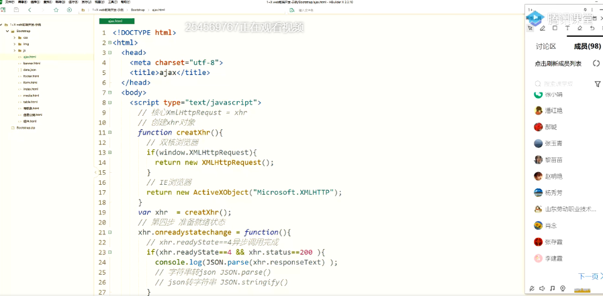The width and height of the screenshot is (603, 296).
Task: Select the rectangle annotation tool
Action: point(555,28)
